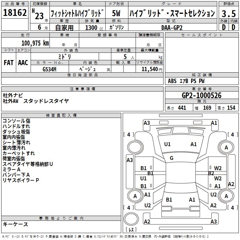
Task: Click the rear-left tire circle marked A
Action: [135, 196]
